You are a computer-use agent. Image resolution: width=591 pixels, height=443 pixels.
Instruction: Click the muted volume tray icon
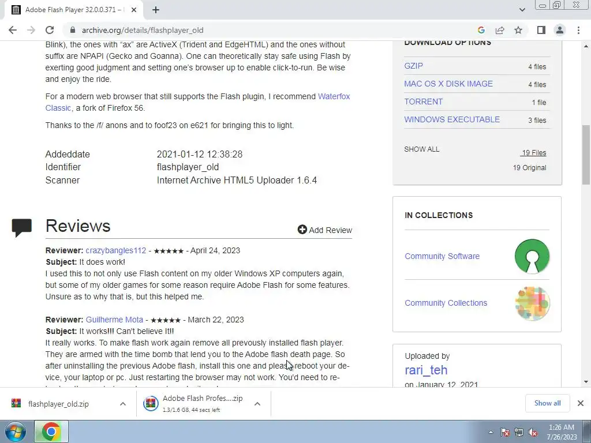533,432
